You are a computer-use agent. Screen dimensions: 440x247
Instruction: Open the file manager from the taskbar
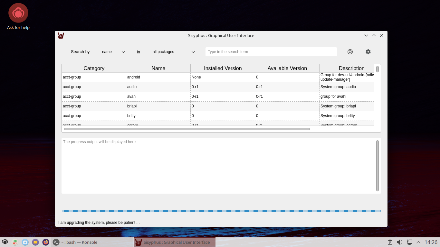36,242
